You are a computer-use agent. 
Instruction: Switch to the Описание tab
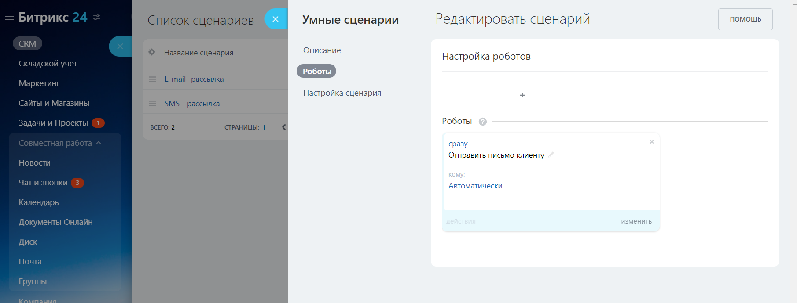pyautogui.click(x=322, y=50)
